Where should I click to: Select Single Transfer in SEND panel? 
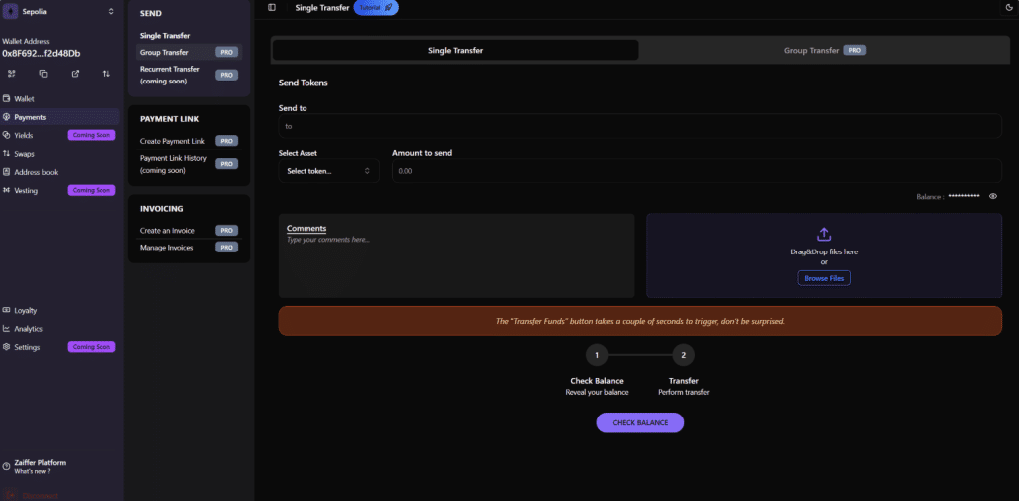(x=165, y=36)
